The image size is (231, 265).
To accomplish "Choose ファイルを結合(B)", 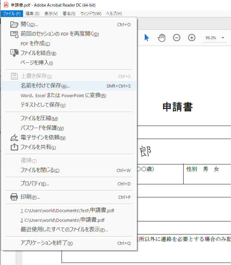I will point(69,53).
